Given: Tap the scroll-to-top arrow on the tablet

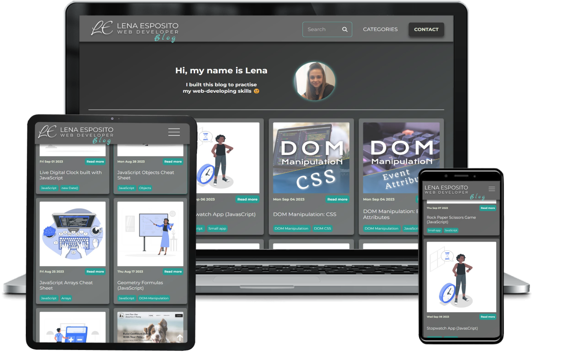Looking at the screenshot, I should 180,337.
